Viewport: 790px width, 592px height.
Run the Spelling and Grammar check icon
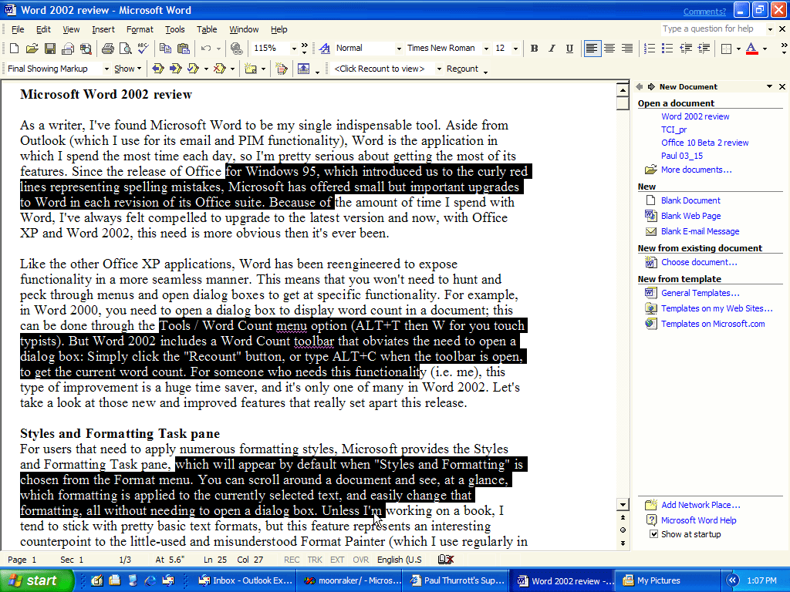coord(142,49)
